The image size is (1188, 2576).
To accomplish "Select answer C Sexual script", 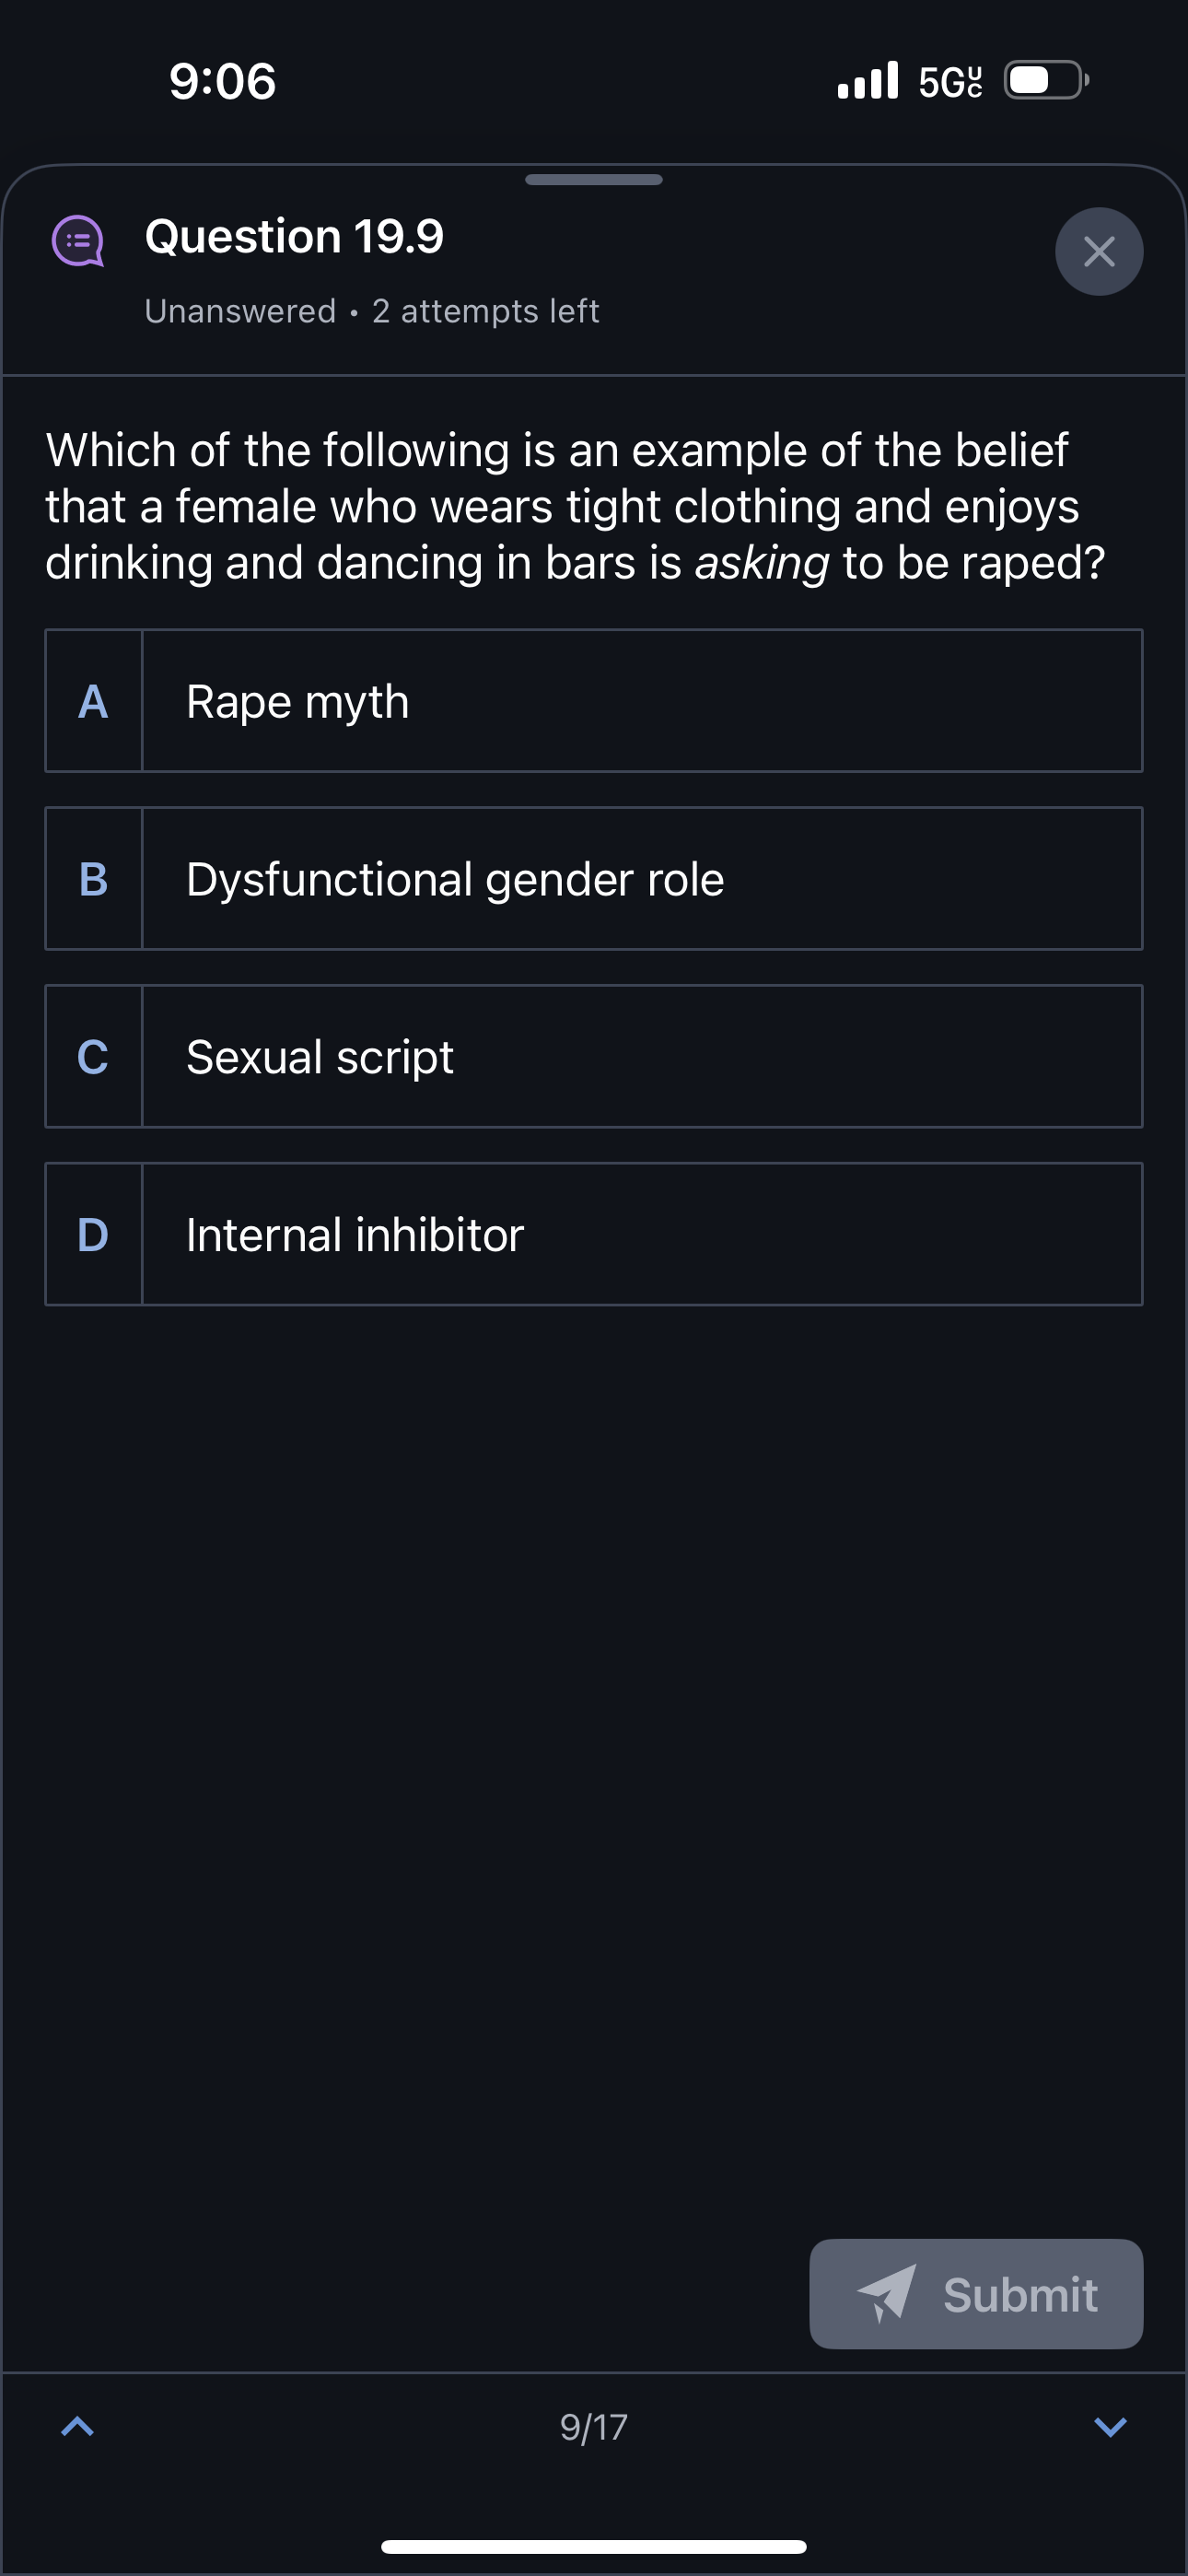I will pyautogui.click(x=641, y=1056).
